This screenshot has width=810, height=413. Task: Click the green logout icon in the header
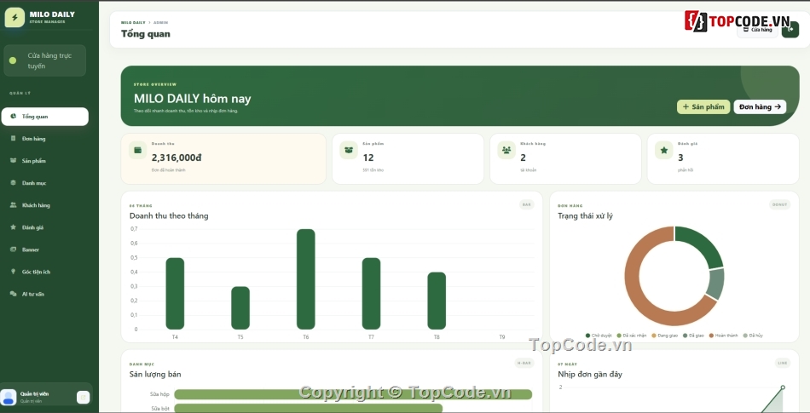coord(790,30)
